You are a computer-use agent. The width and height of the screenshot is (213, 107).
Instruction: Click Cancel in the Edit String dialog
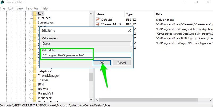tap(122, 63)
